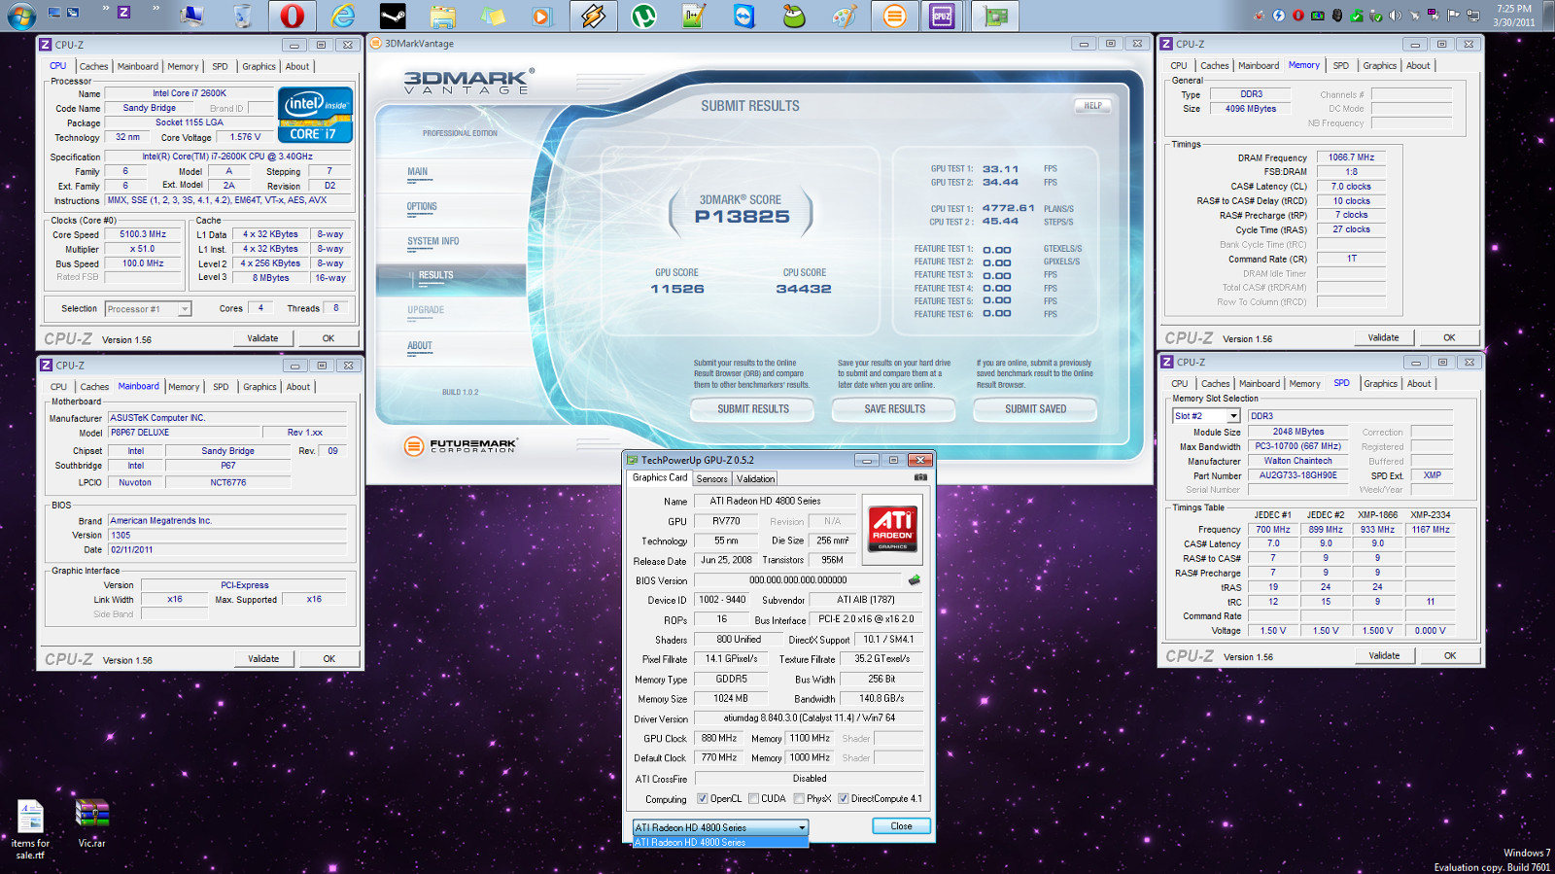Toggle the CUDA checkbox in GPU-Z
This screenshot has height=874, width=1555.
click(753, 799)
